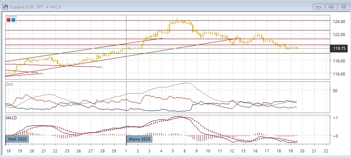Click the red square chart icon

[9, 20]
